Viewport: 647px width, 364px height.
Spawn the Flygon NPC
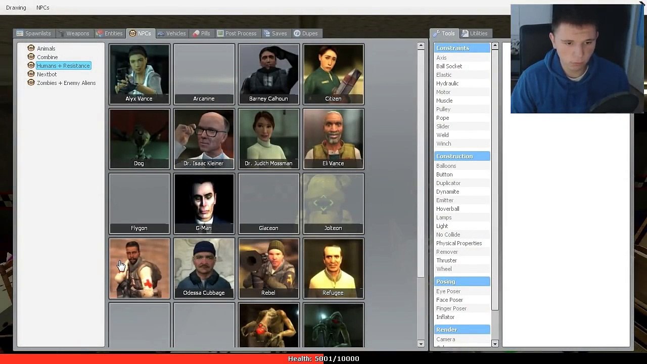(x=139, y=203)
